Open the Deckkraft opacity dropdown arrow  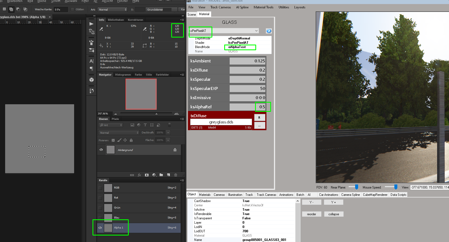168,133
